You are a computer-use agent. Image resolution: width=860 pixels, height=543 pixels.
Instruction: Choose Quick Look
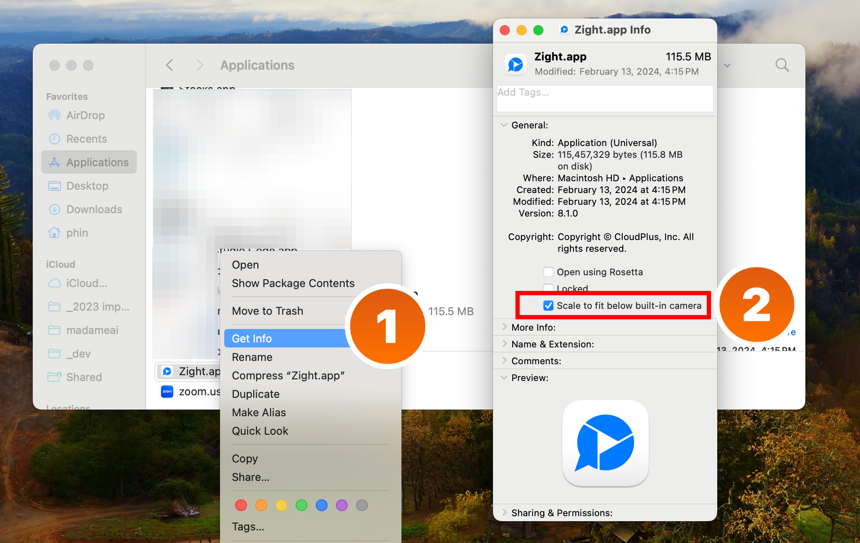pos(260,431)
